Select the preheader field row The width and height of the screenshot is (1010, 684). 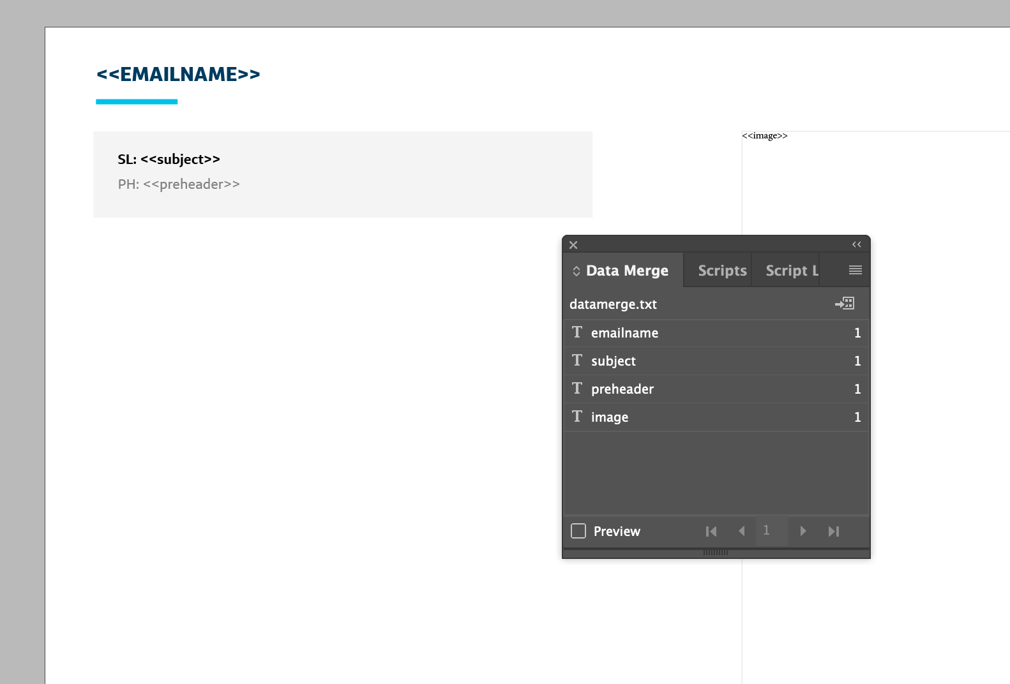[716, 389]
